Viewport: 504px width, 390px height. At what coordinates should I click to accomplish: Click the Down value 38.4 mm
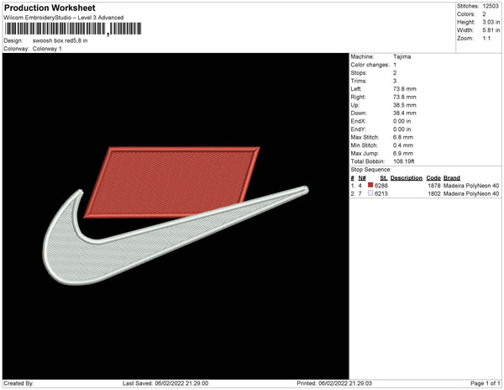(404, 113)
